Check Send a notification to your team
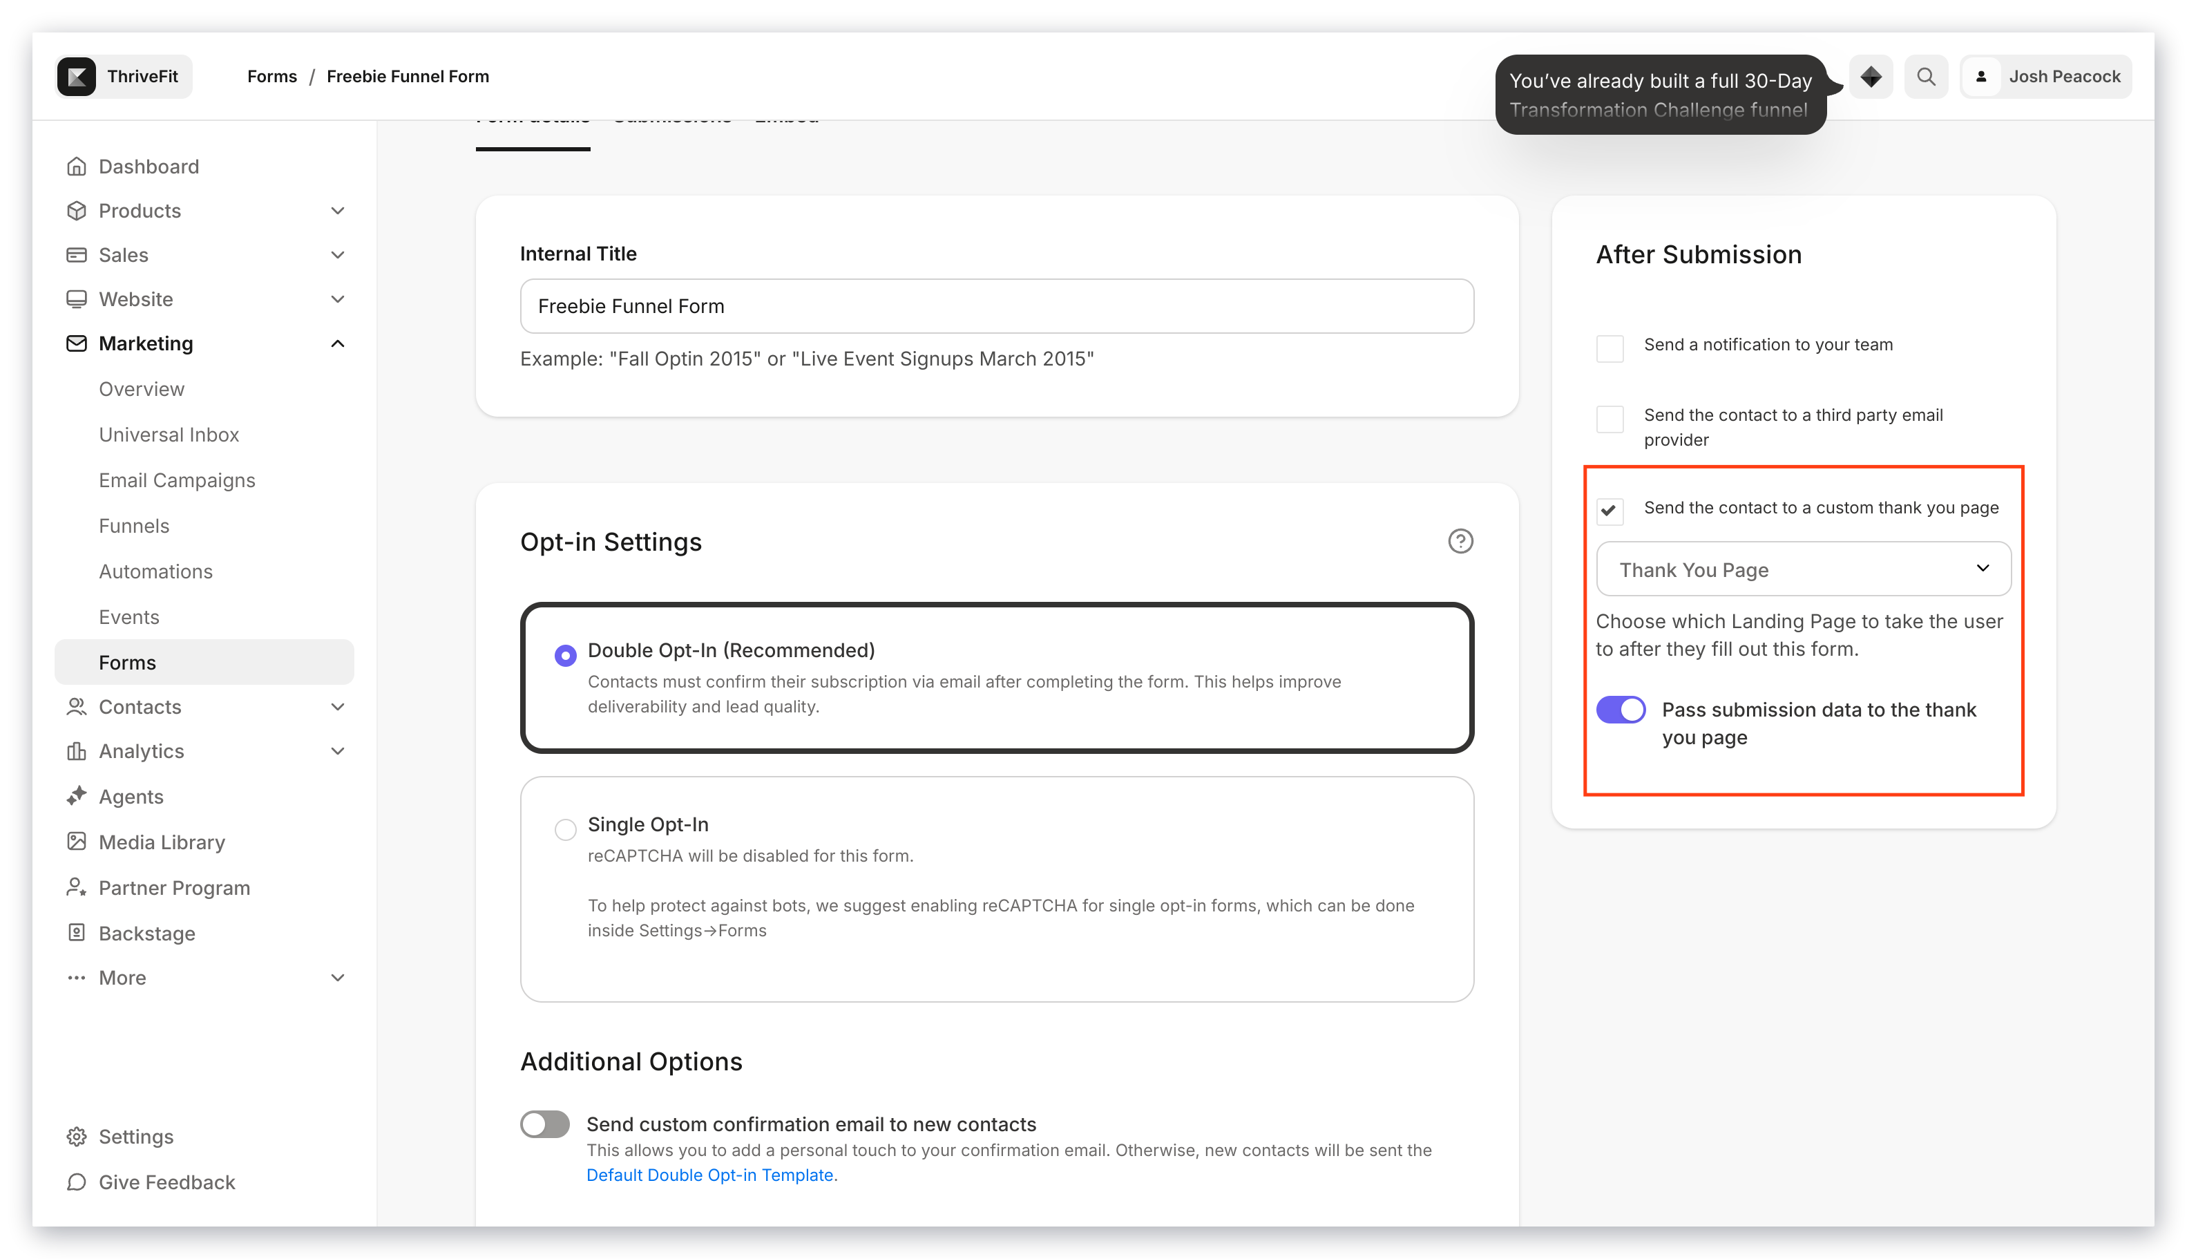2187x1259 pixels. tap(1610, 348)
